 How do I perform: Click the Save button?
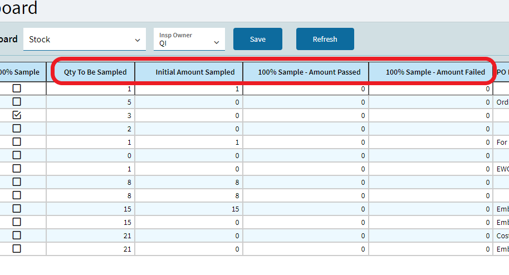258,39
